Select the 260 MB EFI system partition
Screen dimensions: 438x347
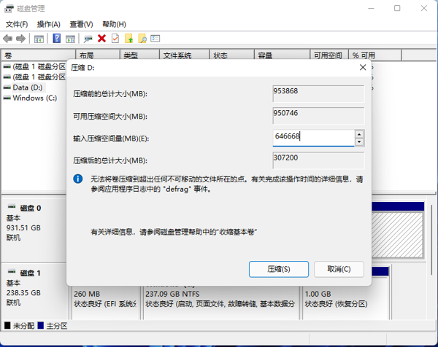pos(106,303)
